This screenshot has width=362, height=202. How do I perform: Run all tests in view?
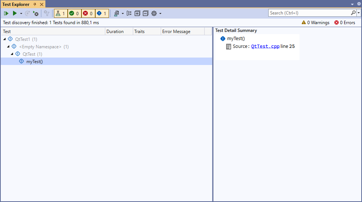(6, 13)
